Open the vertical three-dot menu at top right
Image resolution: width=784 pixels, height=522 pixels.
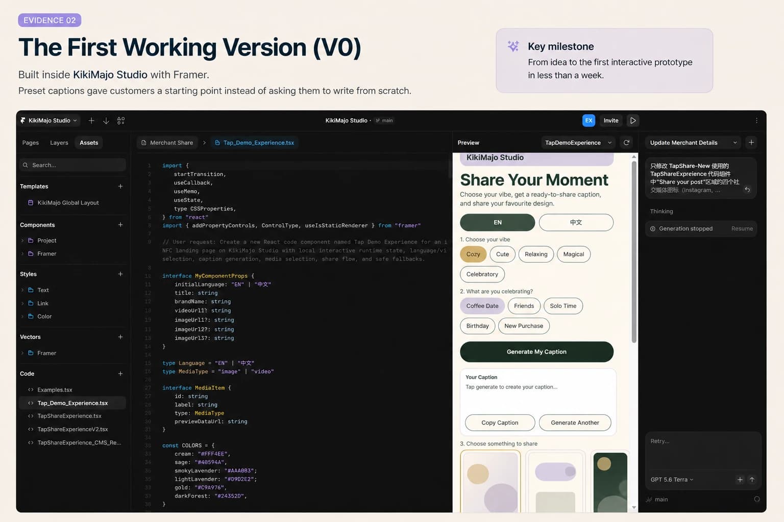[x=756, y=121]
